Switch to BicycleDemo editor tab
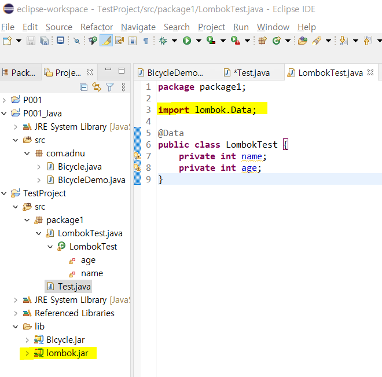This screenshot has height=377, width=382. (x=171, y=72)
